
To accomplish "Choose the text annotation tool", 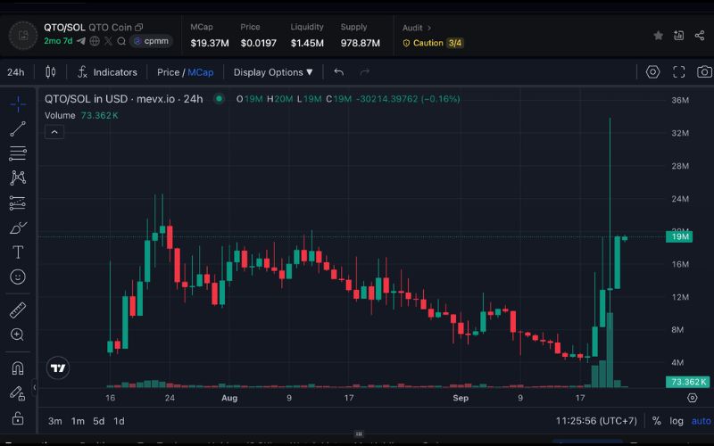I will click(17, 252).
